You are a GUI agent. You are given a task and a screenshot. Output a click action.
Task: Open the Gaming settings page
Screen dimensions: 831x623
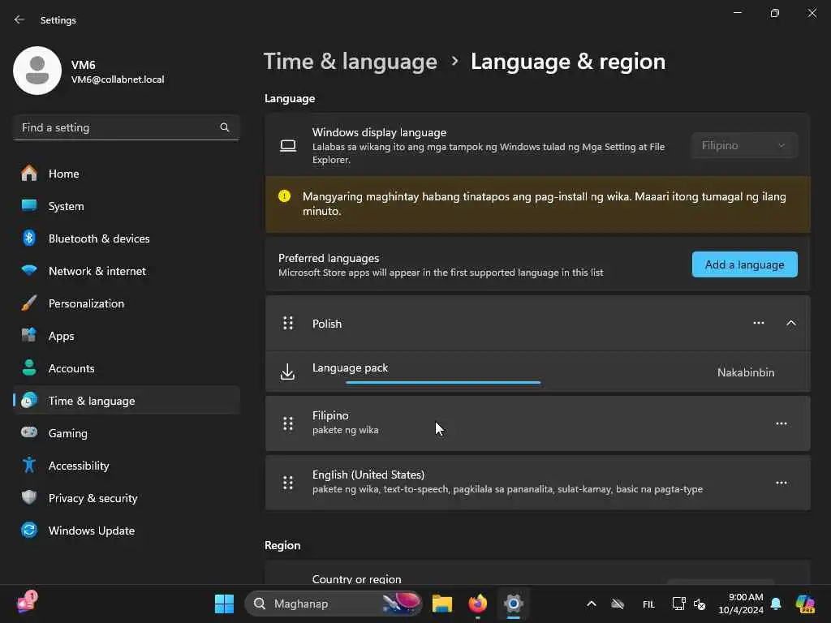click(126, 432)
